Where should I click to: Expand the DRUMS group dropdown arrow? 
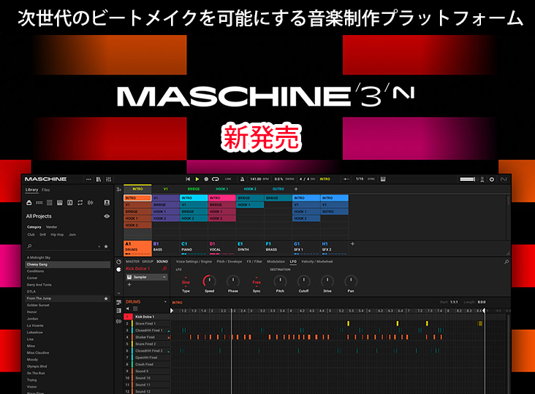click(165, 302)
